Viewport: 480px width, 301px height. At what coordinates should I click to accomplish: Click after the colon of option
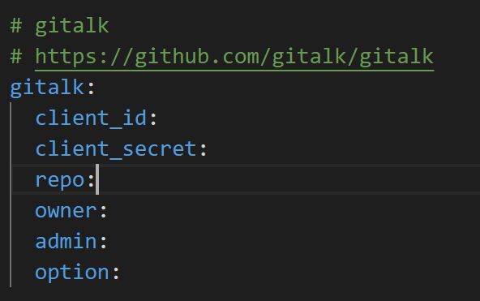122,273
